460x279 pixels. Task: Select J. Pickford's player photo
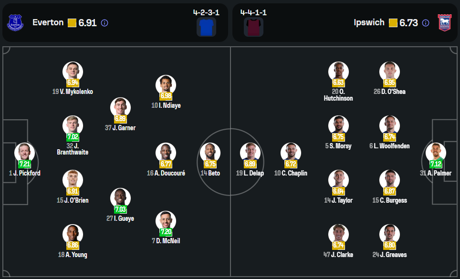pyautogui.click(x=24, y=153)
